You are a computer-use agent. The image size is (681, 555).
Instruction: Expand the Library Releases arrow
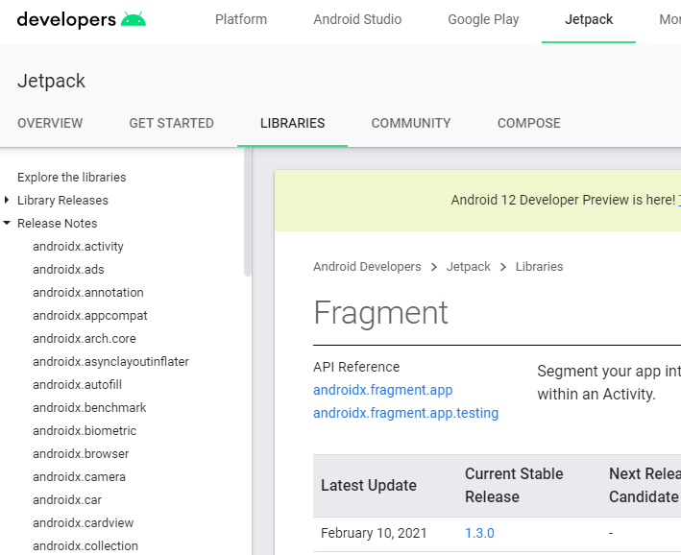(7, 200)
